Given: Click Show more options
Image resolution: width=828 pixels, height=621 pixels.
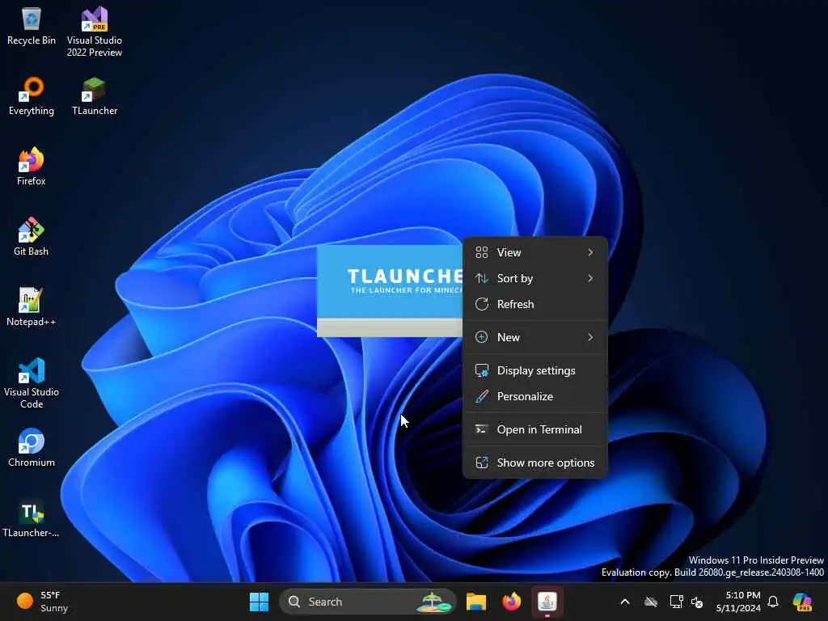Looking at the screenshot, I should [535, 463].
